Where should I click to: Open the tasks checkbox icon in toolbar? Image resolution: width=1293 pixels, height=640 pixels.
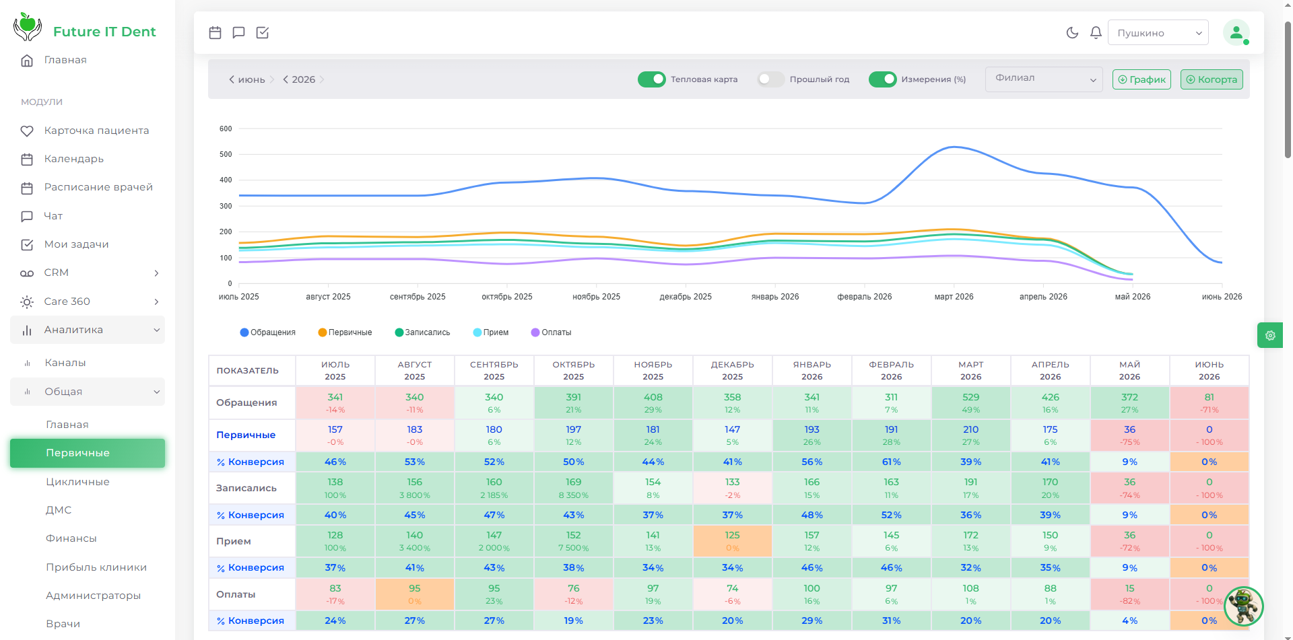coord(263,32)
